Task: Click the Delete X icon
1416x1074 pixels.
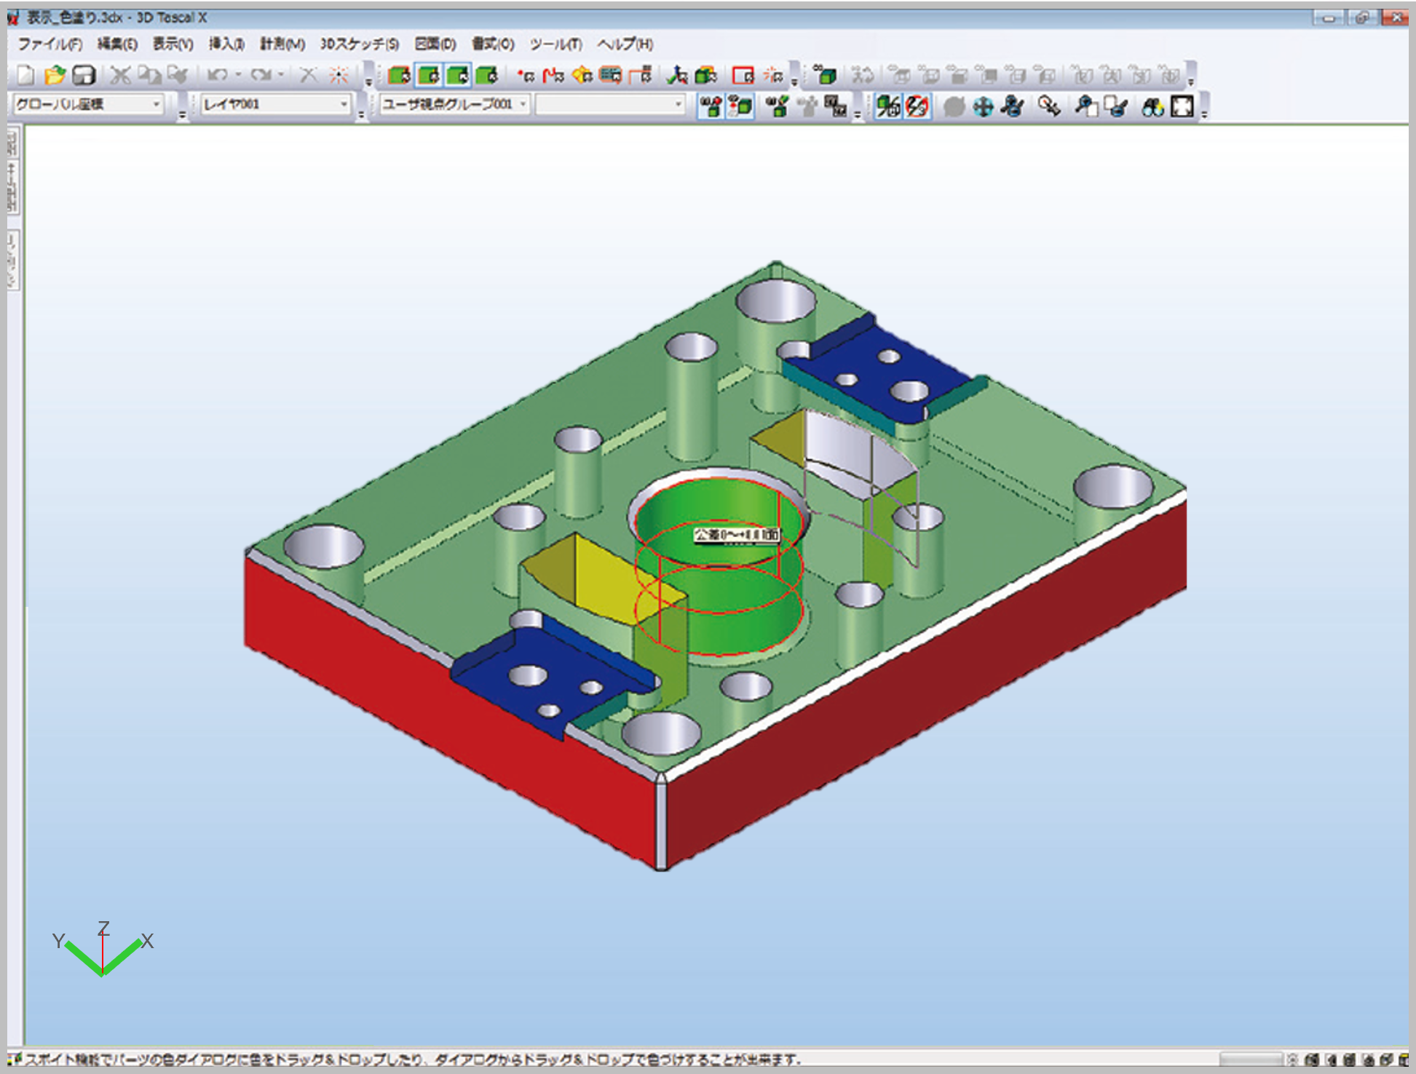Action: [x=309, y=75]
